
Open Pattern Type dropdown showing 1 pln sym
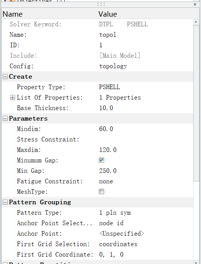click(x=146, y=213)
